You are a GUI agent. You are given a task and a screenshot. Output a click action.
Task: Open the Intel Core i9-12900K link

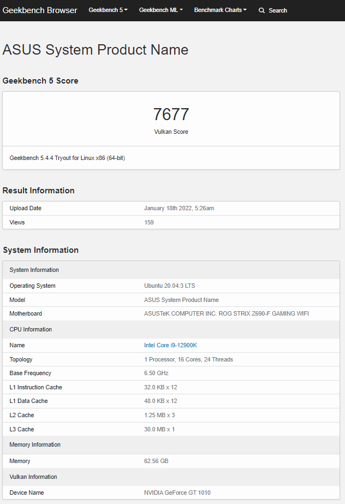click(170, 345)
